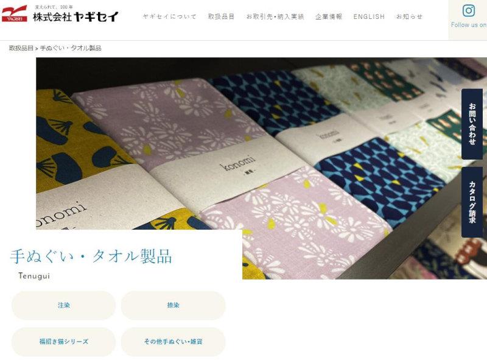Click the 取扱品目 breadcrumb link
Image resolution: width=487 pixels, height=360 pixels.
point(21,48)
